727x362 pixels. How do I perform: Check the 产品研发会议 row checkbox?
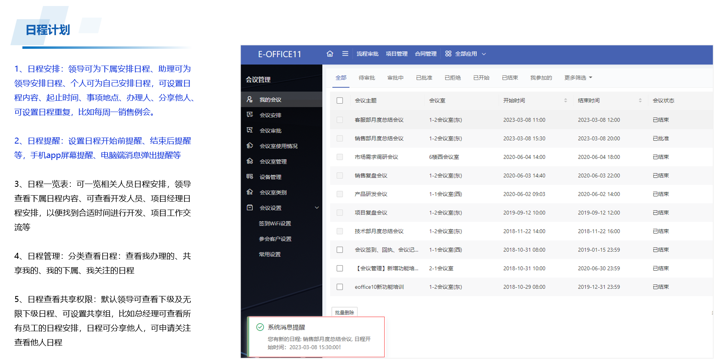click(x=340, y=194)
